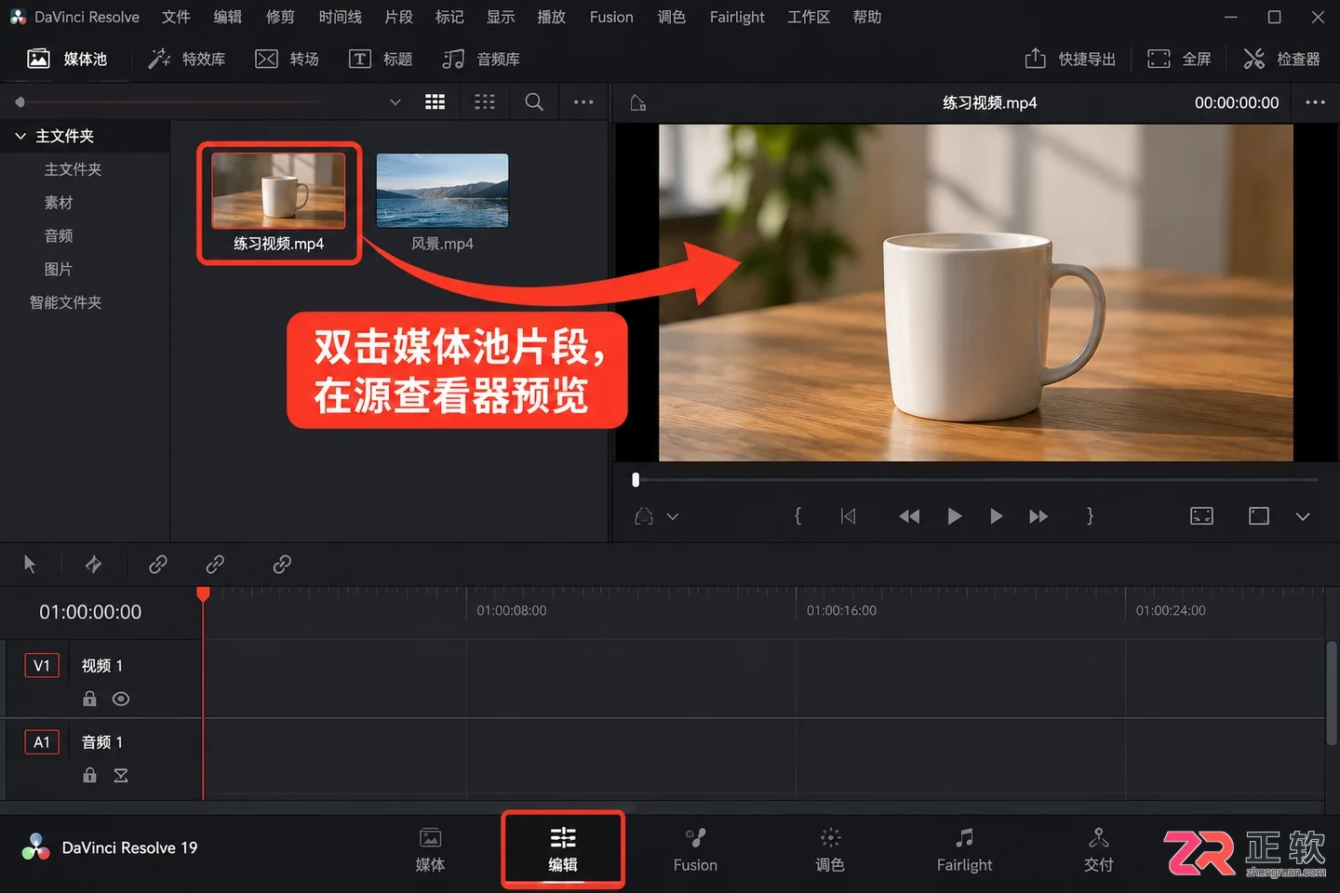Switch to the 媒体 media page
Screen dimensions: 1340x893
(430, 850)
